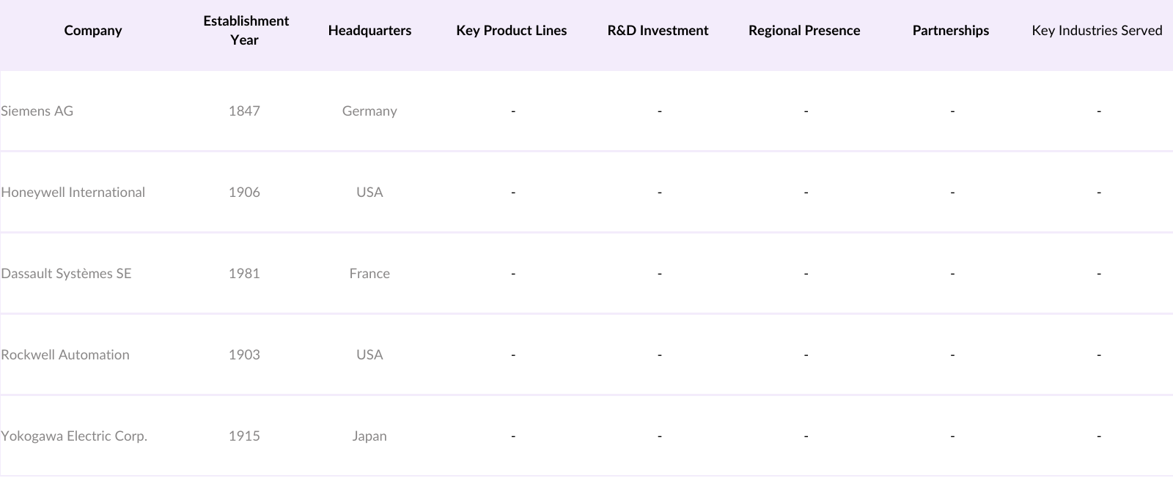The image size is (1173, 478).
Task: Click the R&D Investment column header
Action: (658, 31)
